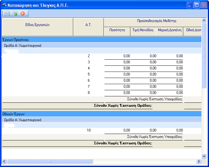Select the A.T. cell with value 2
The width and height of the screenshot is (209, 167).
89,56
